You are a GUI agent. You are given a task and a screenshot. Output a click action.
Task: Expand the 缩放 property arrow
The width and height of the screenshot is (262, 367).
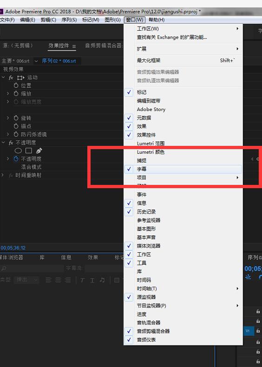point(8,94)
